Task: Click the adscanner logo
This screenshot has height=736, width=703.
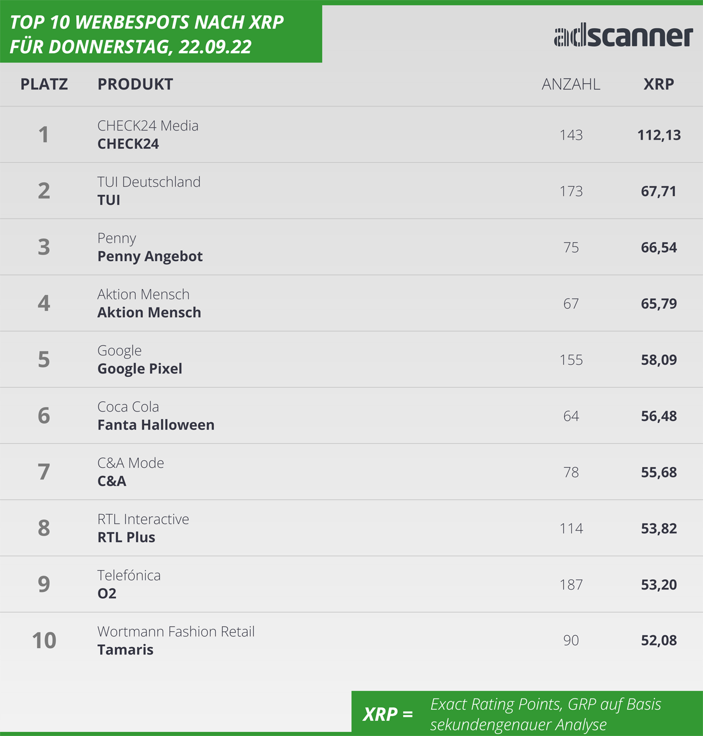Action: (623, 36)
